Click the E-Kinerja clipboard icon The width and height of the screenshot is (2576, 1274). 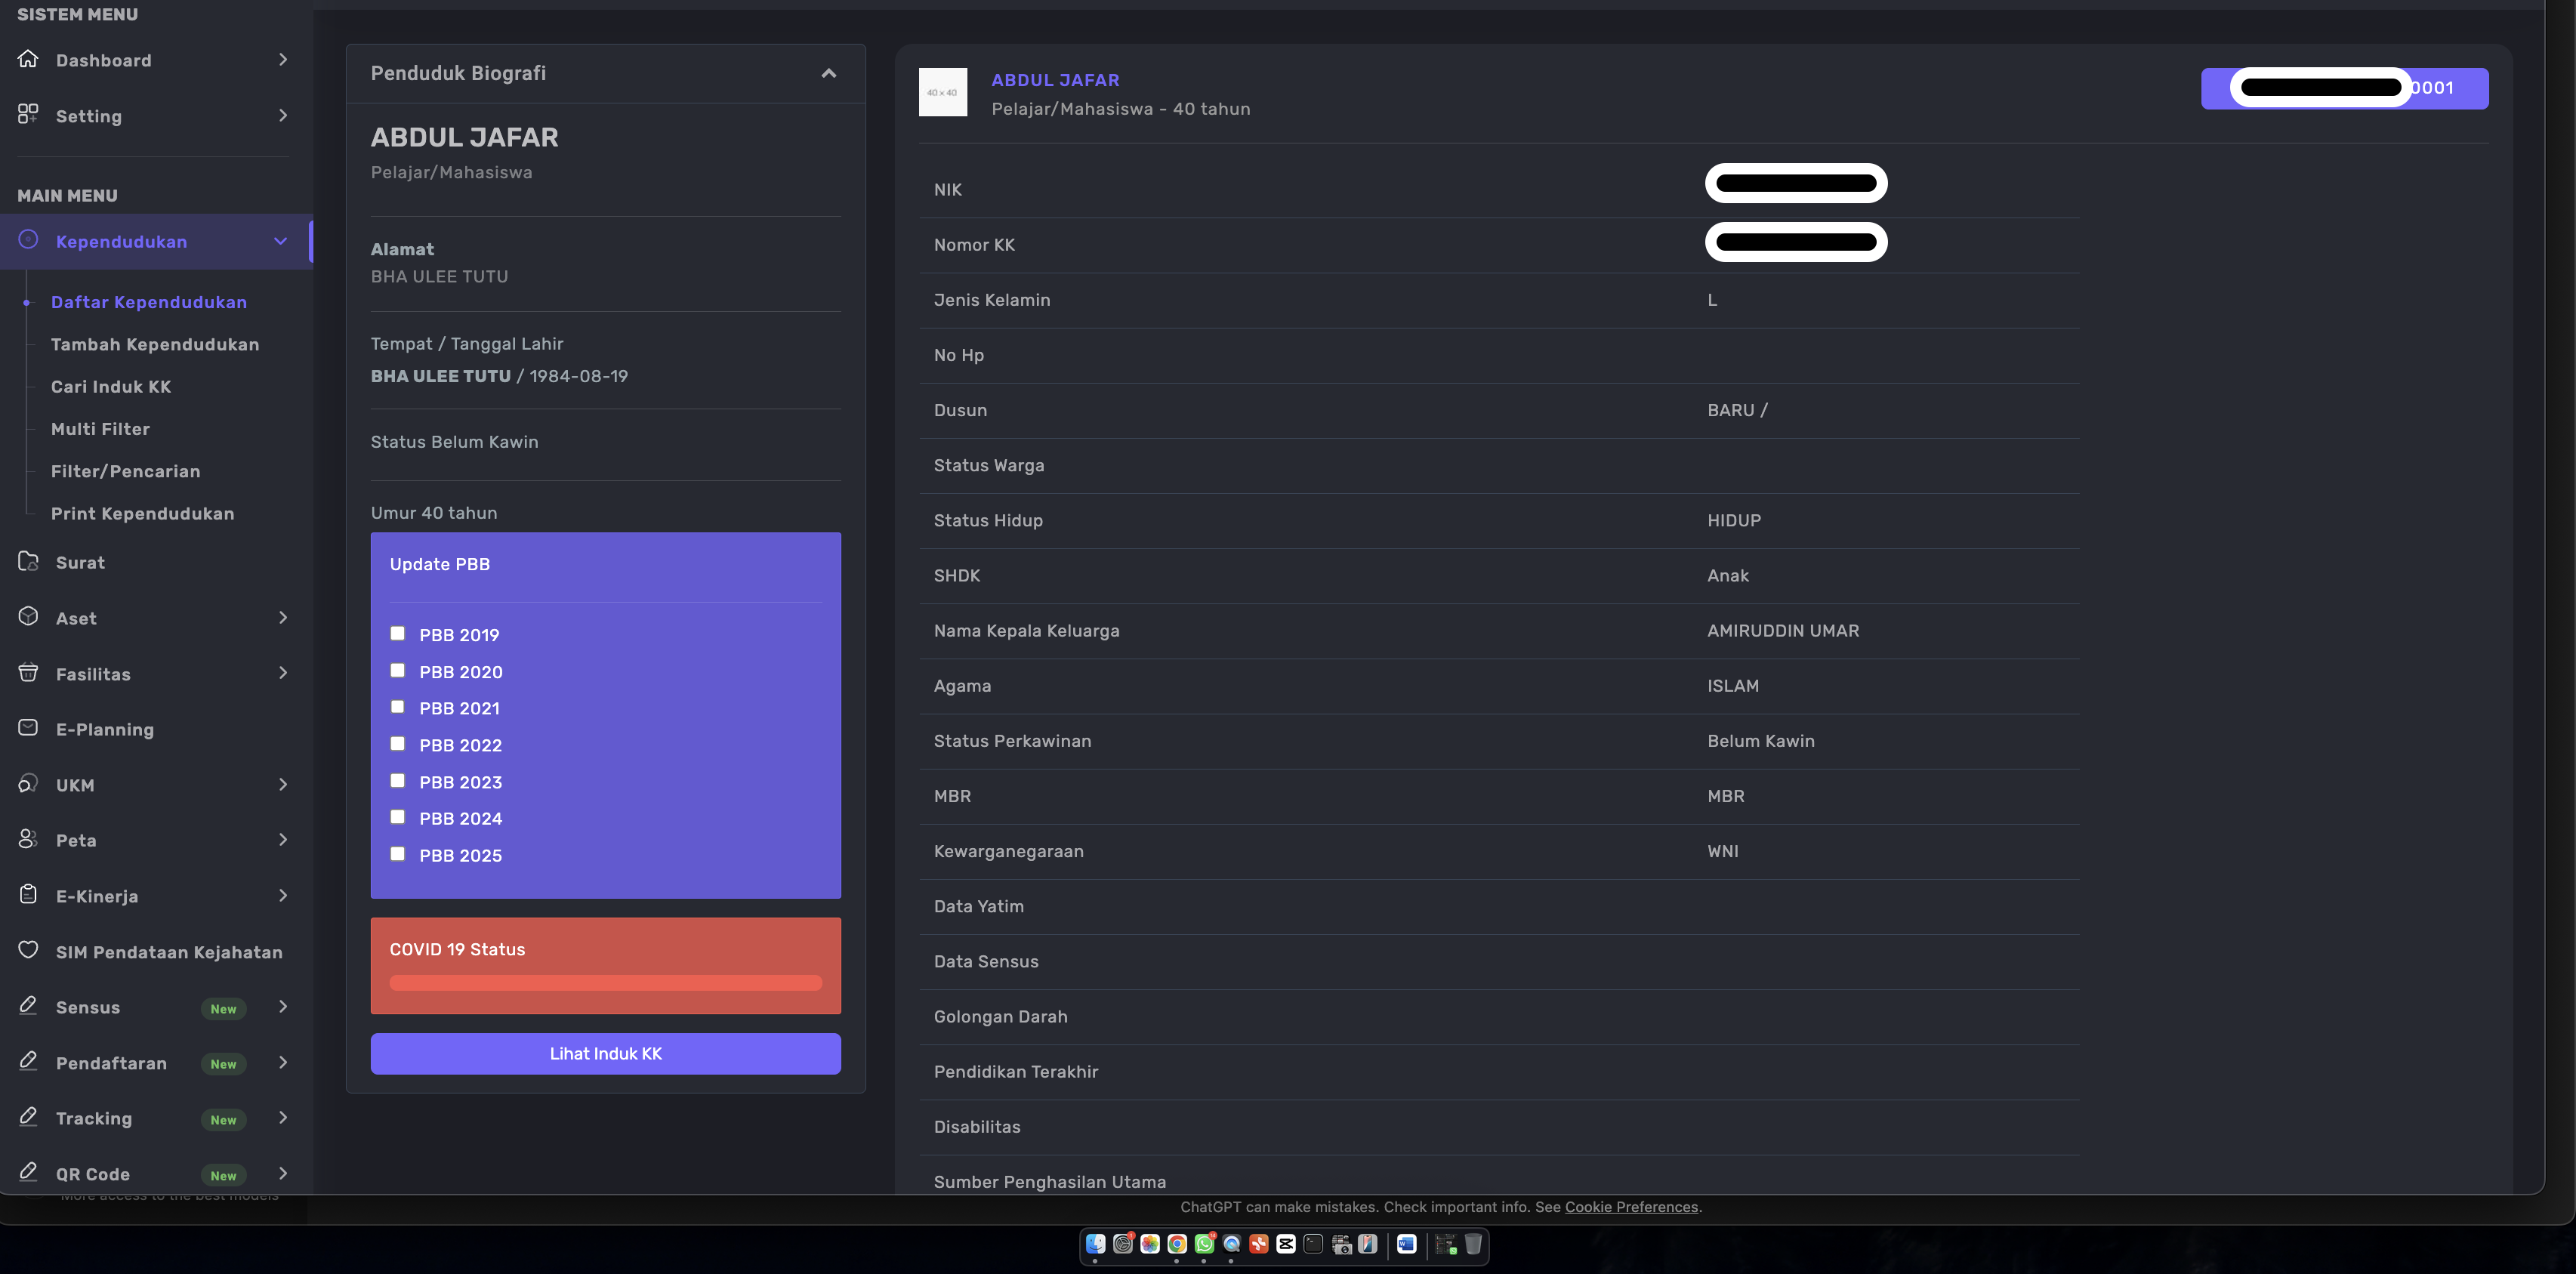28,895
